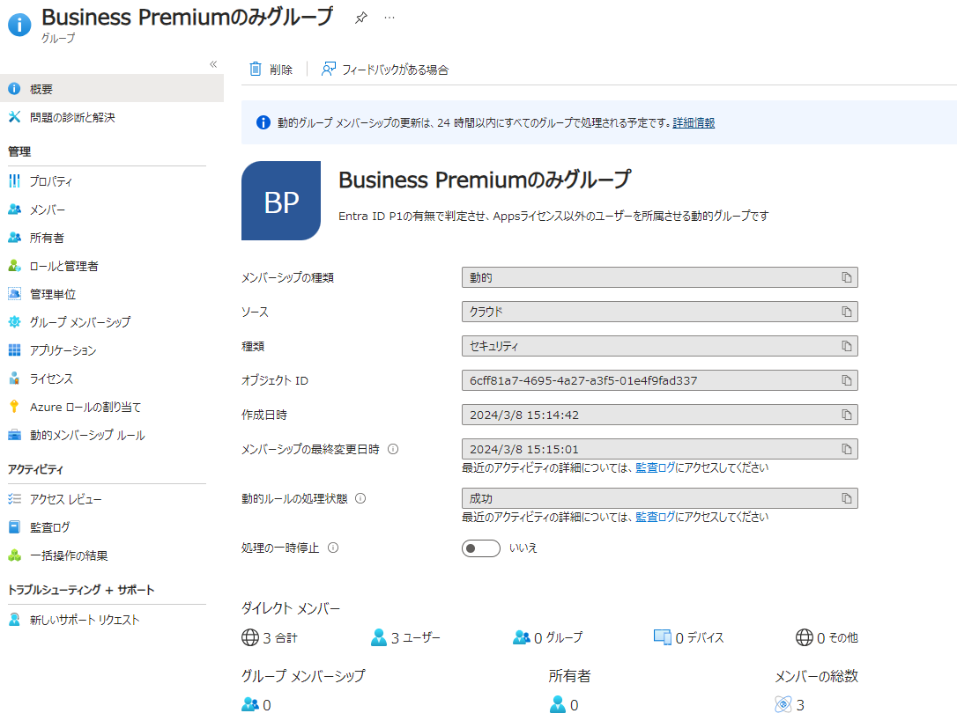Click the Azure ロールの割り当て key icon

point(15,407)
